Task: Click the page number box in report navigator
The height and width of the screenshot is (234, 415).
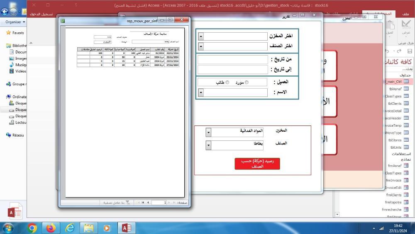Action: pos(159,203)
